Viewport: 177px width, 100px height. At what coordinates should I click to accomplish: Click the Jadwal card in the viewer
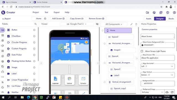[69, 80]
